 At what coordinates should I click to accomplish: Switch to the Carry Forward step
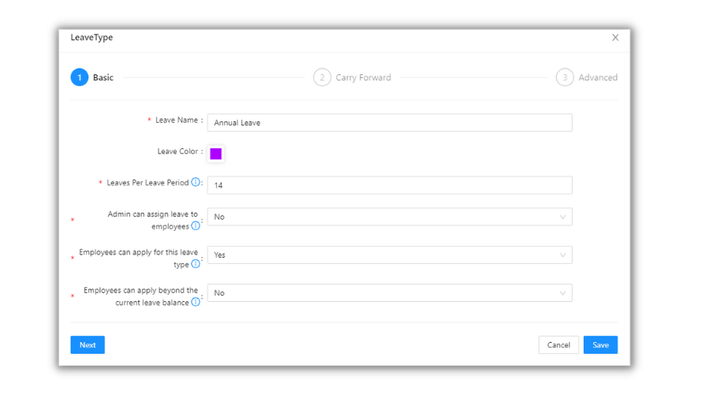click(363, 77)
